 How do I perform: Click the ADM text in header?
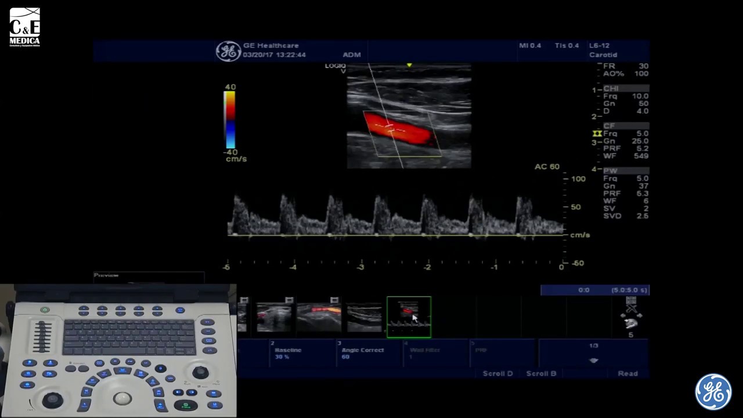pyautogui.click(x=352, y=55)
